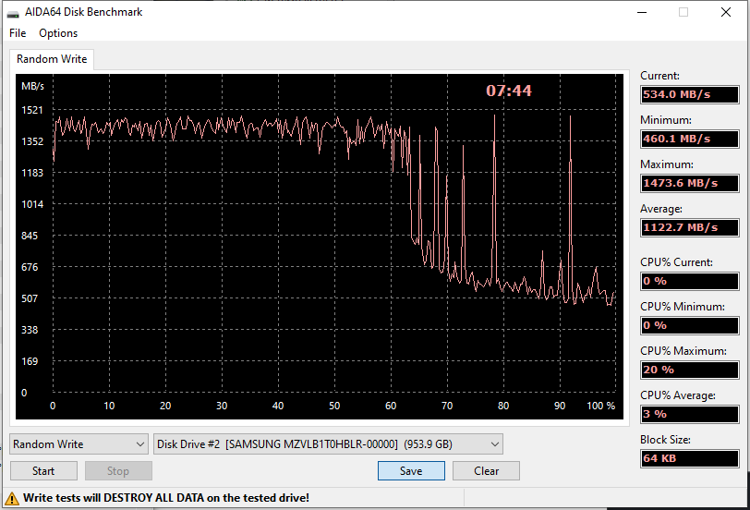Click the 1521 label on the graph axis
The width and height of the screenshot is (750, 510).
[32, 110]
